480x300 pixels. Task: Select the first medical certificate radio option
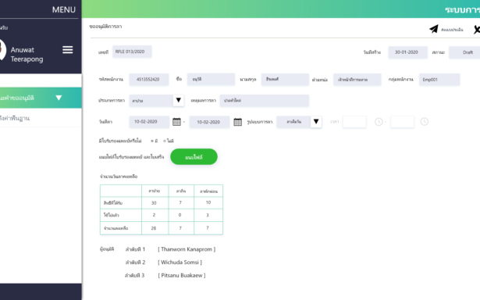coord(152,141)
